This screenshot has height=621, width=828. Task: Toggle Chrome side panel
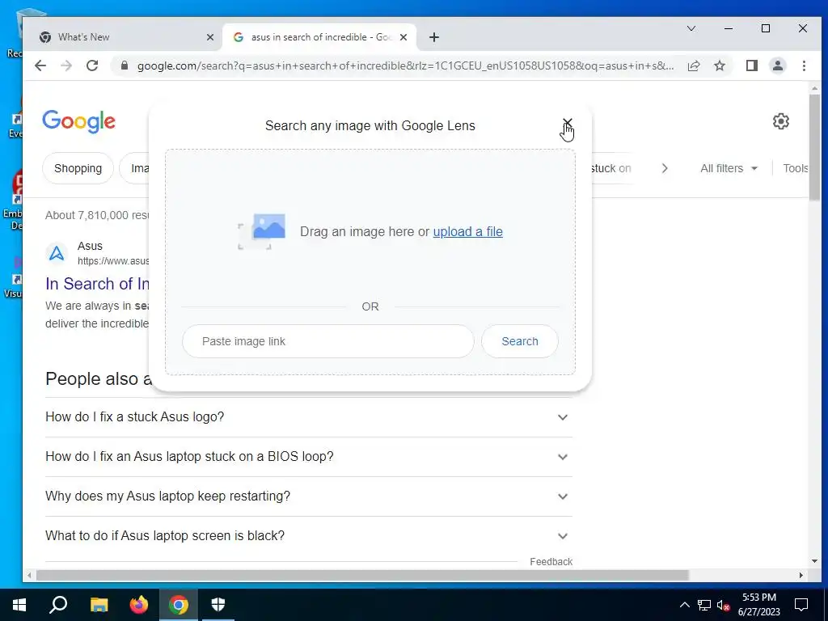752,65
